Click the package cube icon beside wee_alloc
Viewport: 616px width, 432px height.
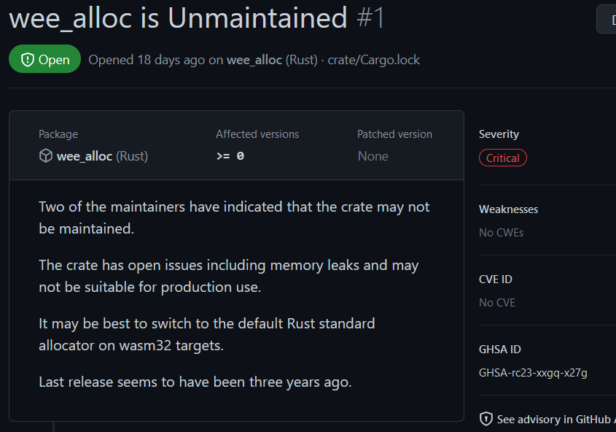point(46,156)
